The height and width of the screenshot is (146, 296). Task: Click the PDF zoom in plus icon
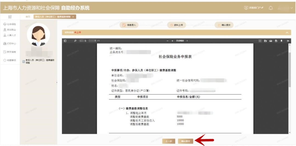pyautogui.click(x=172, y=41)
